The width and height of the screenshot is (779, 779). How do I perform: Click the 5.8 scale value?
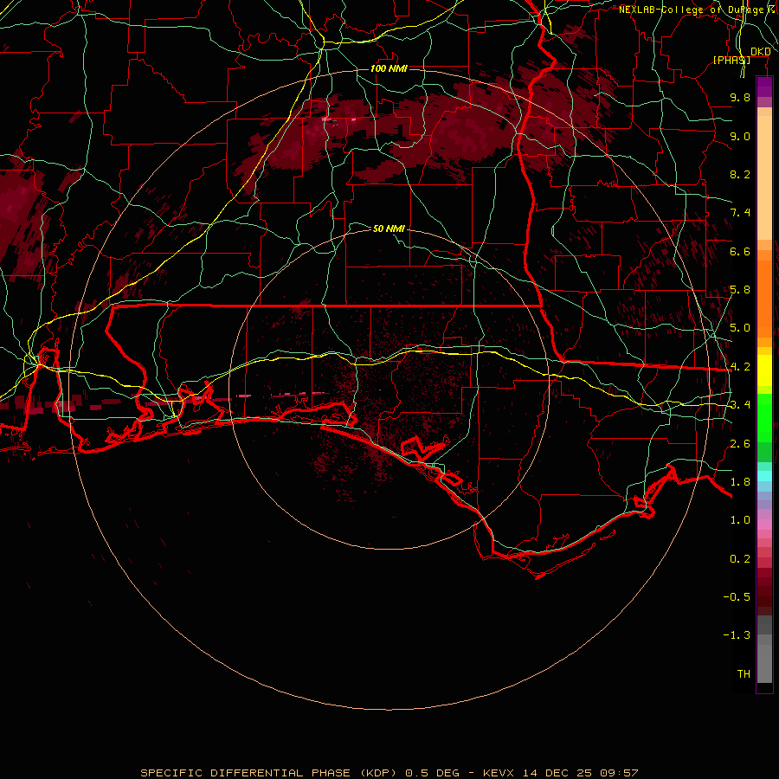point(740,290)
